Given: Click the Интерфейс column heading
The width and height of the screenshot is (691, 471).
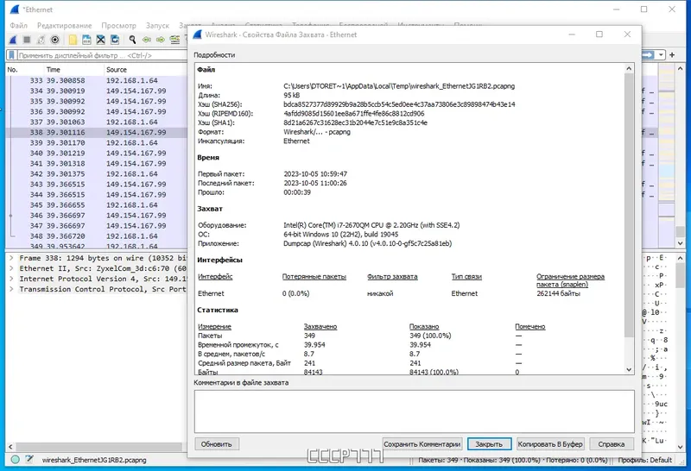Looking at the screenshot, I should pos(215,276).
